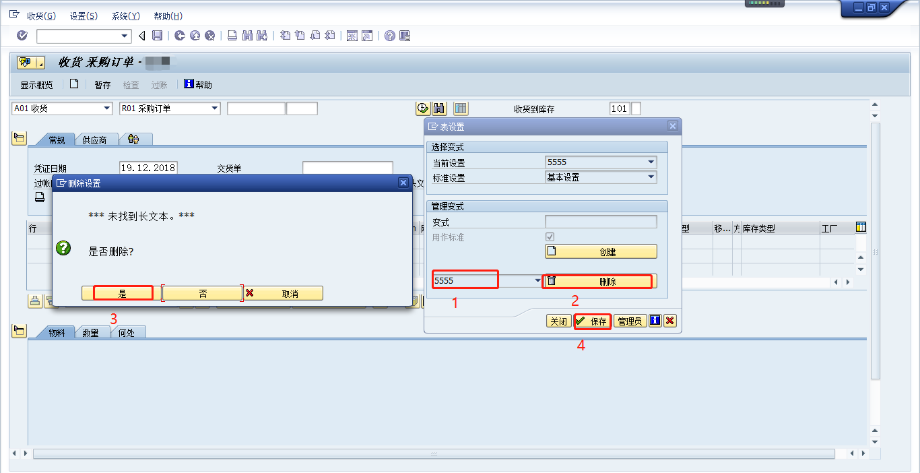Click blue 帮助 info icon on application bar

coord(189,84)
